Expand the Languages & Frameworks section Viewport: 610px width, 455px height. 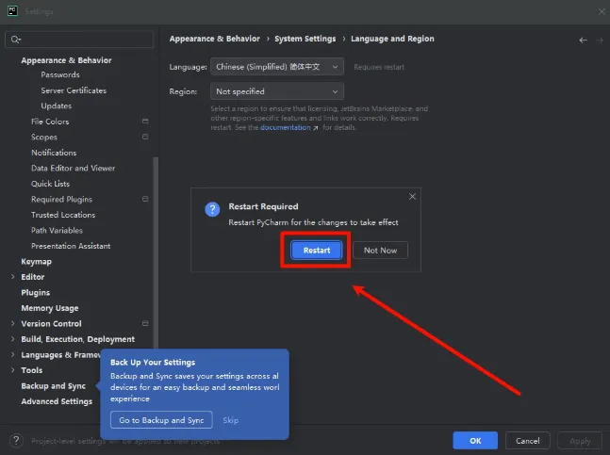click(x=13, y=354)
